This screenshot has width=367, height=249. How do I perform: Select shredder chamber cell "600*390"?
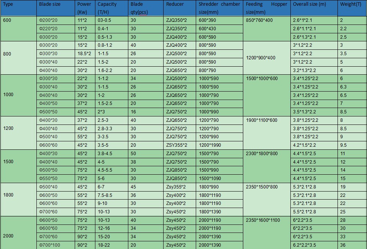(x=219, y=20)
